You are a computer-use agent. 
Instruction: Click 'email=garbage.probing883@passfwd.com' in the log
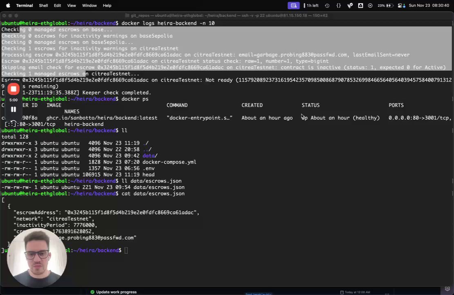293,55
